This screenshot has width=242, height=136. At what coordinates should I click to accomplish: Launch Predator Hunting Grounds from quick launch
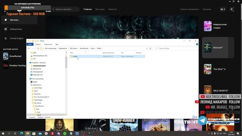click(x=14, y=65)
